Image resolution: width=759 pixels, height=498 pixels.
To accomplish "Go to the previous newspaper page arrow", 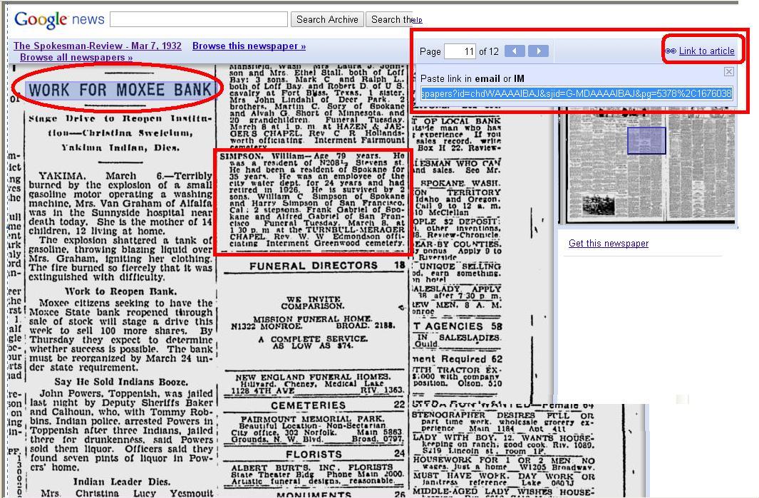I will (515, 51).
